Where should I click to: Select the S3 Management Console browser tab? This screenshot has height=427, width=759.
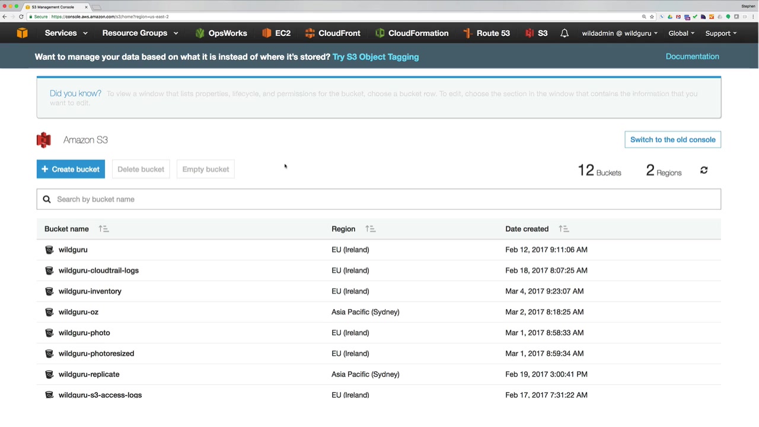point(56,7)
